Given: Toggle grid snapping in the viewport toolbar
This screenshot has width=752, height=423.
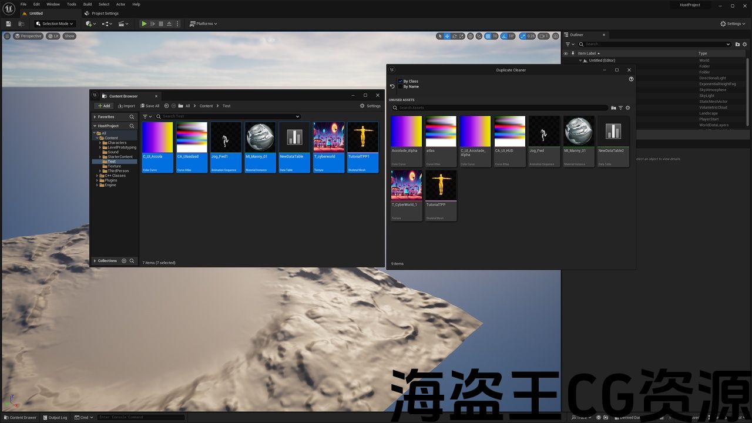Looking at the screenshot, I should coord(488,36).
